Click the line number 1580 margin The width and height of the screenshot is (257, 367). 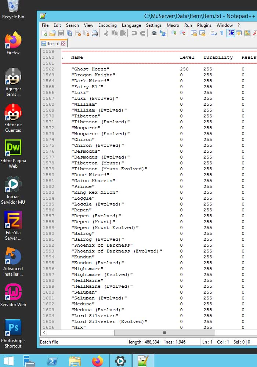(48, 175)
